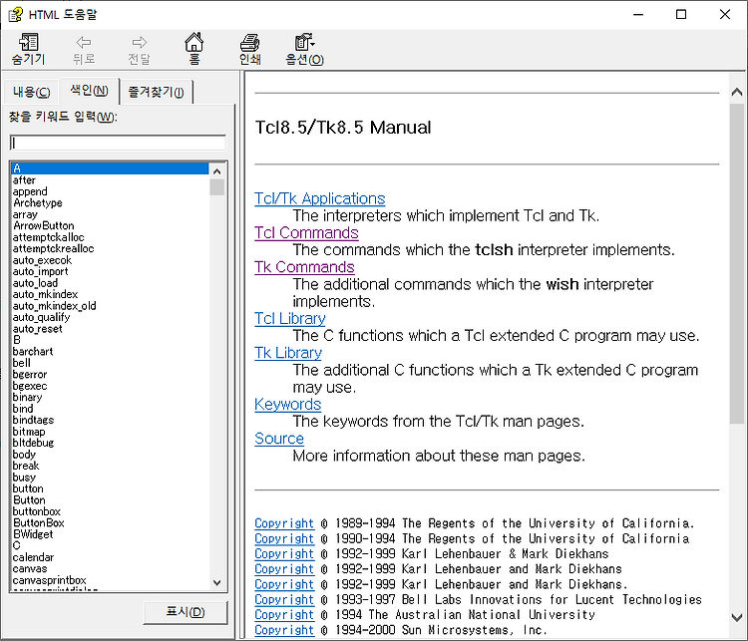Switch to the Contents (내용) tab
748x641 pixels.
pyautogui.click(x=32, y=92)
